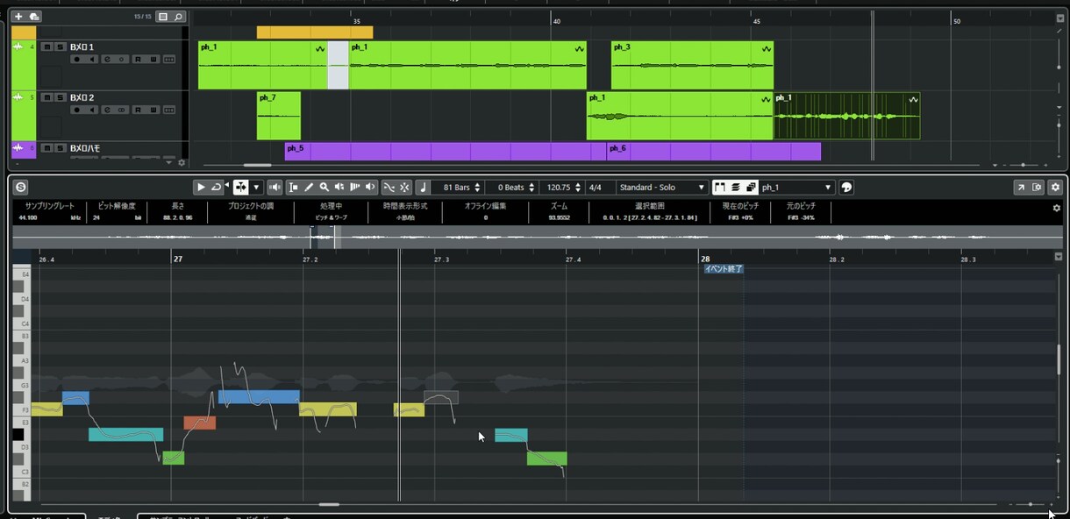The height and width of the screenshot is (519, 1070).
Task: Click the overview waveform strip
Action: (x=537, y=237)
